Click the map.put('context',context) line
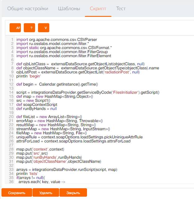This screenshot has width=194, height=199. (40, 149)
